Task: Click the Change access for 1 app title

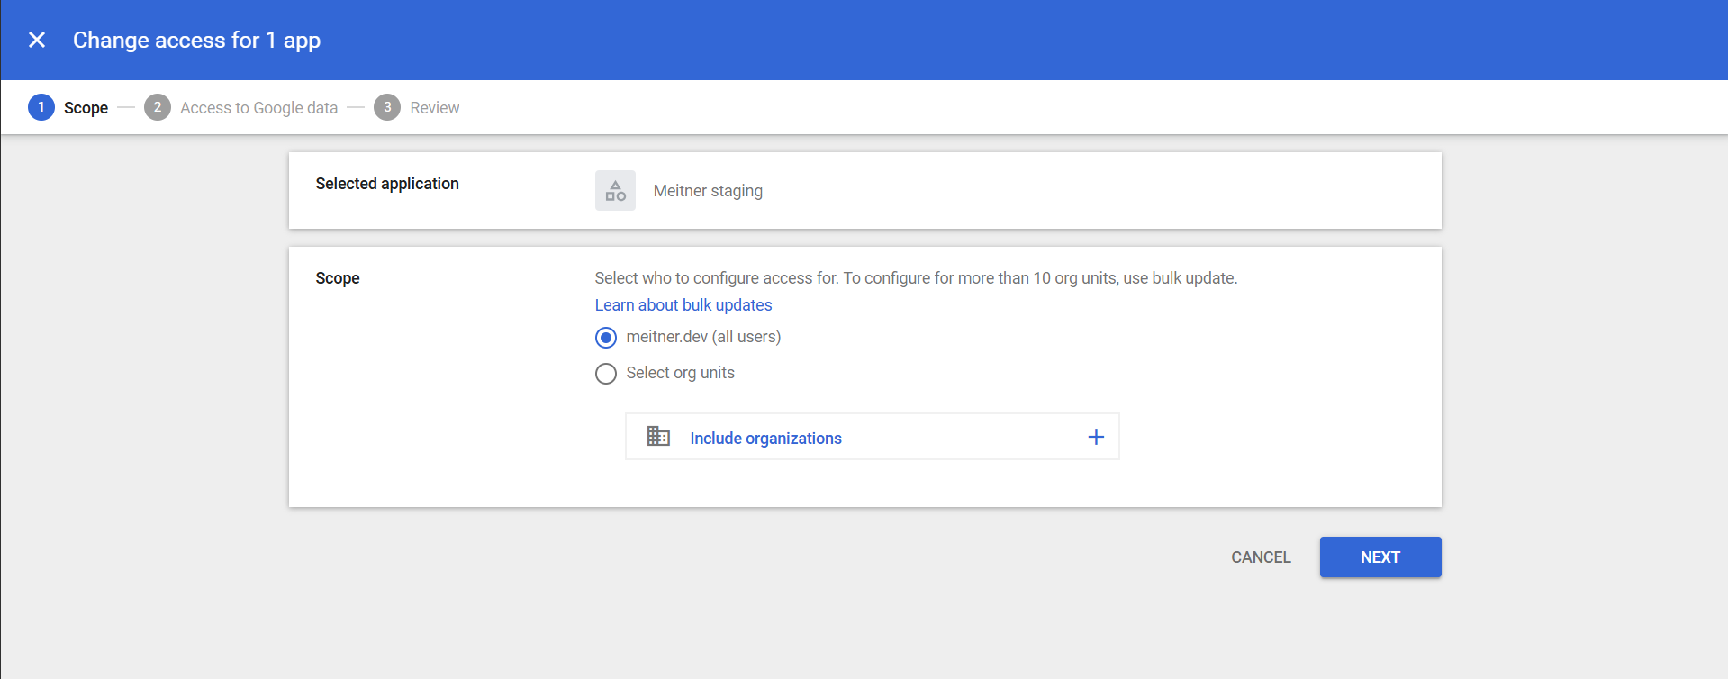Action: pos(196,41)
